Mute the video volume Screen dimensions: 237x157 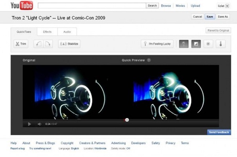point(39,124)
